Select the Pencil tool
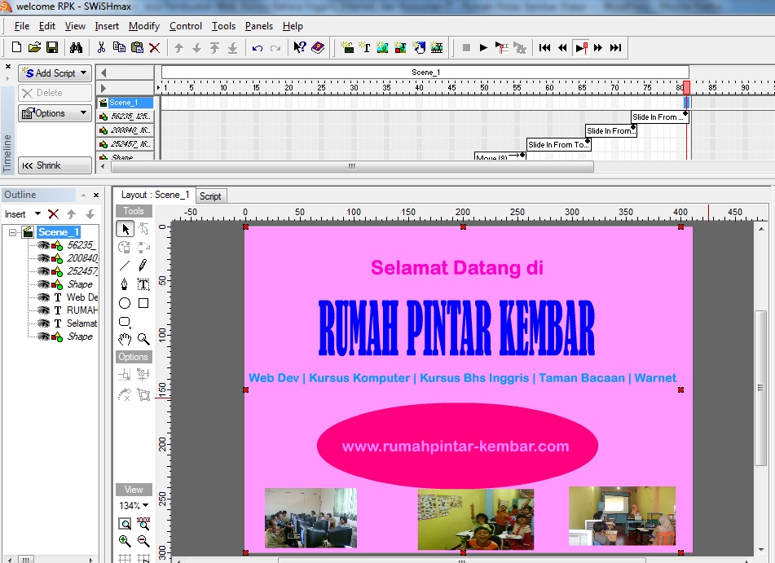 point(143,266)
